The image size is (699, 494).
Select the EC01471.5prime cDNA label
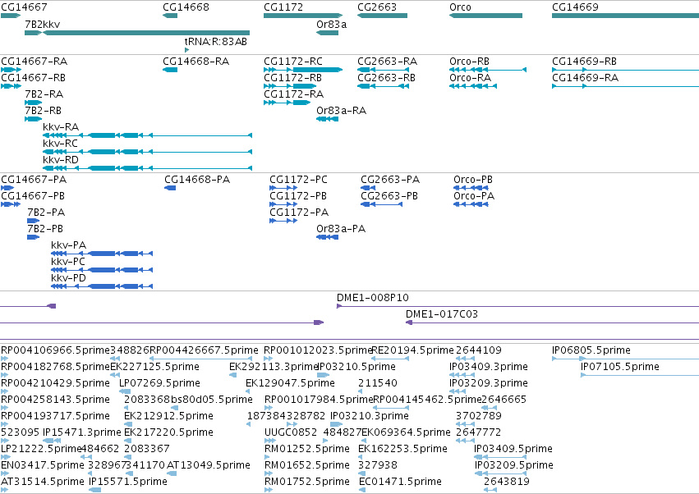pyautogui.click(x=400, y=482)
